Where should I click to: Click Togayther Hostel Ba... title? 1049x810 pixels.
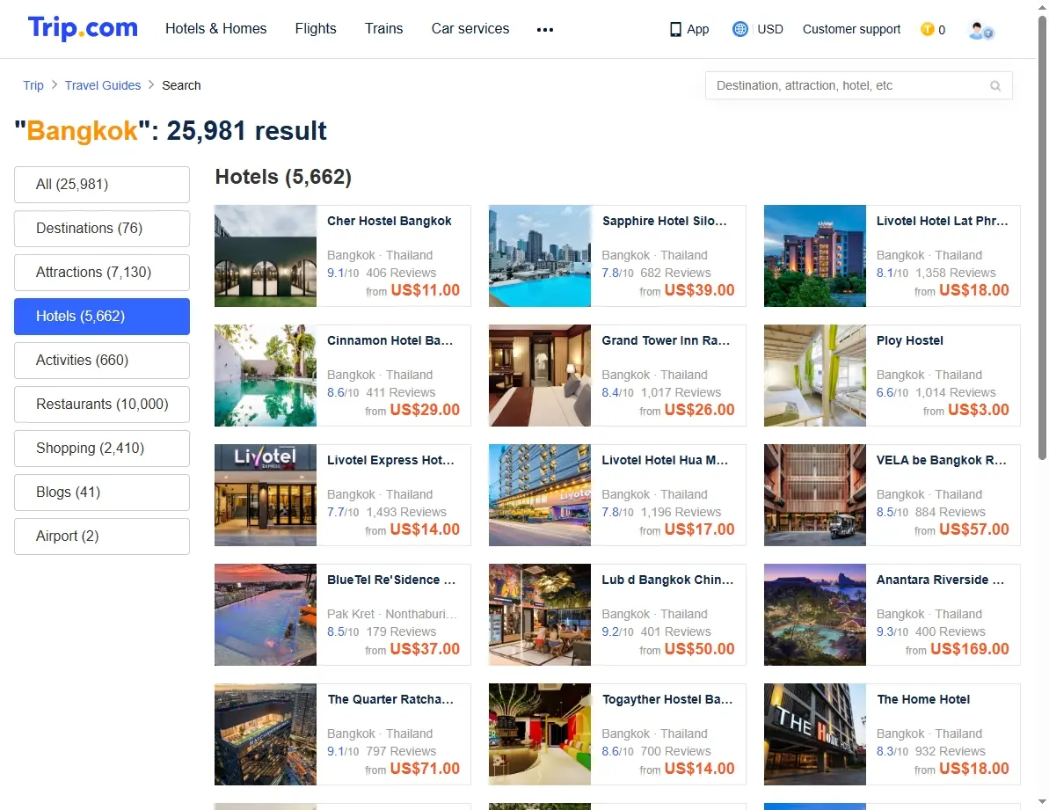tap(667, 700)
